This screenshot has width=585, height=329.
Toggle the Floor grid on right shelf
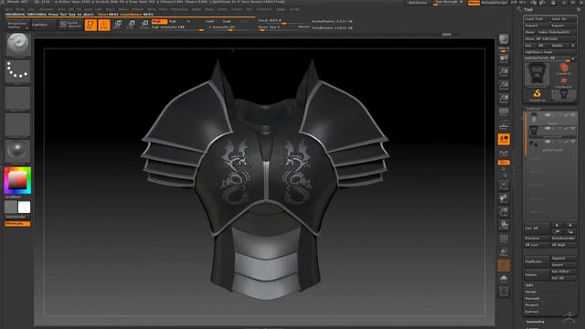click(x=504, y=126)
